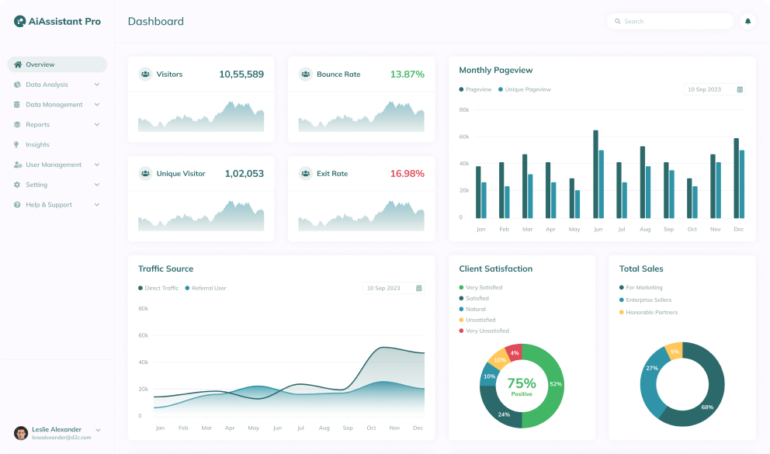The image size is (770, 454).
Task: Click the Reports sidebar icon
Action: coord(16,124)
